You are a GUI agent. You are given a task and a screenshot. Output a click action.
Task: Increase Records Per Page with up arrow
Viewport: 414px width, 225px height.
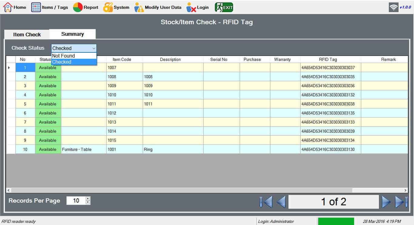click(x=88, y=199)
